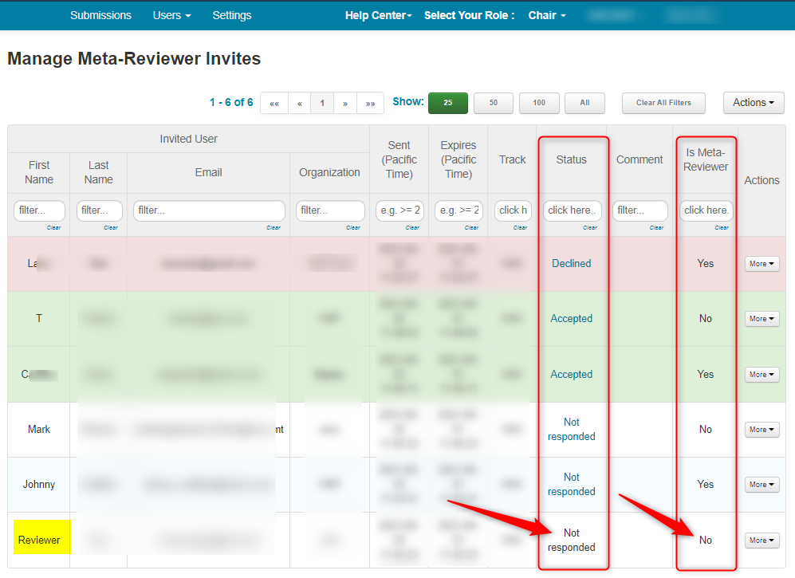The image size is (795, 578).
Task: Click the Comment column header
Action: [640, 159]
